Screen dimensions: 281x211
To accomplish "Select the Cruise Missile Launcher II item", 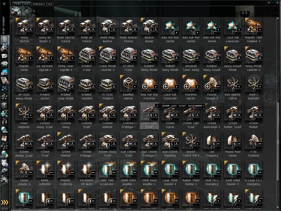I will point(108,59).
